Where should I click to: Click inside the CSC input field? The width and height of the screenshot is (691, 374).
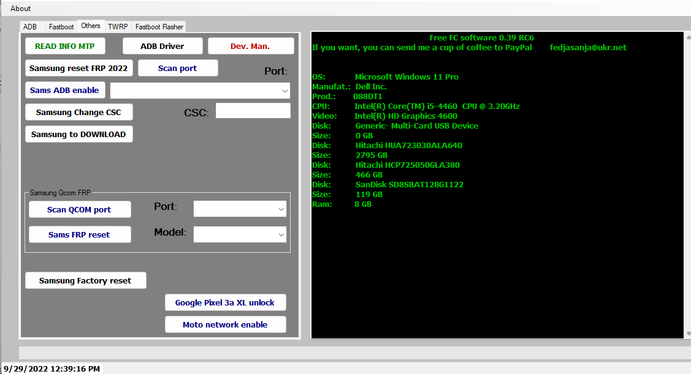[253, 110]
